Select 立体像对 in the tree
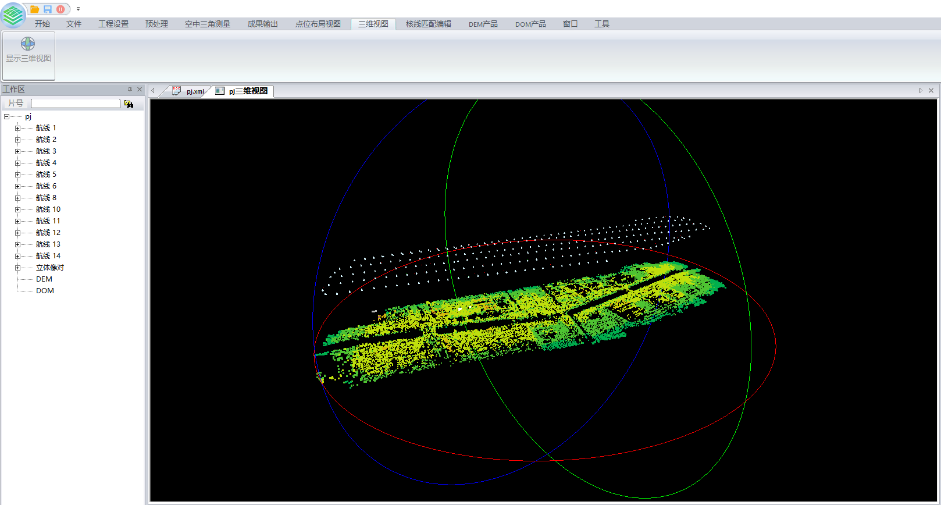This screenshot has height=505, width=941. pyautogui.click(x=50, y=268)
